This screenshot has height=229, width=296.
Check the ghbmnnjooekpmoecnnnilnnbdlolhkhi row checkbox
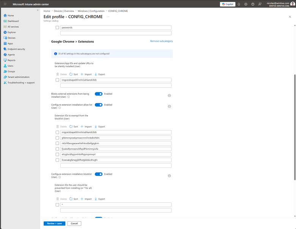[57, 138]
